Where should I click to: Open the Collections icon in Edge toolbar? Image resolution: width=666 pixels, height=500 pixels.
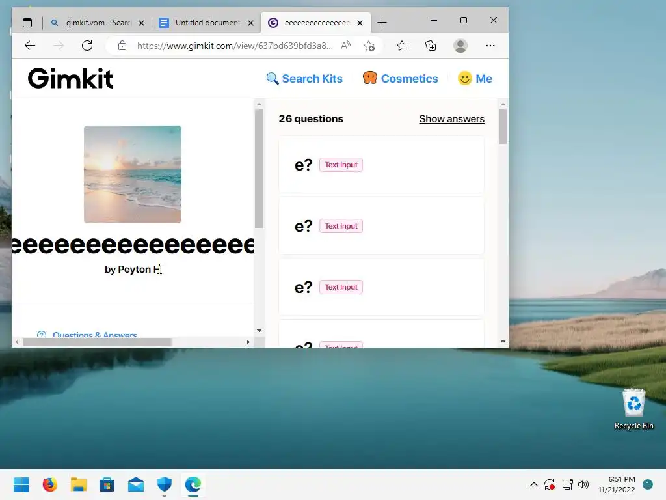pyautogui.click(x=431, y=46)
